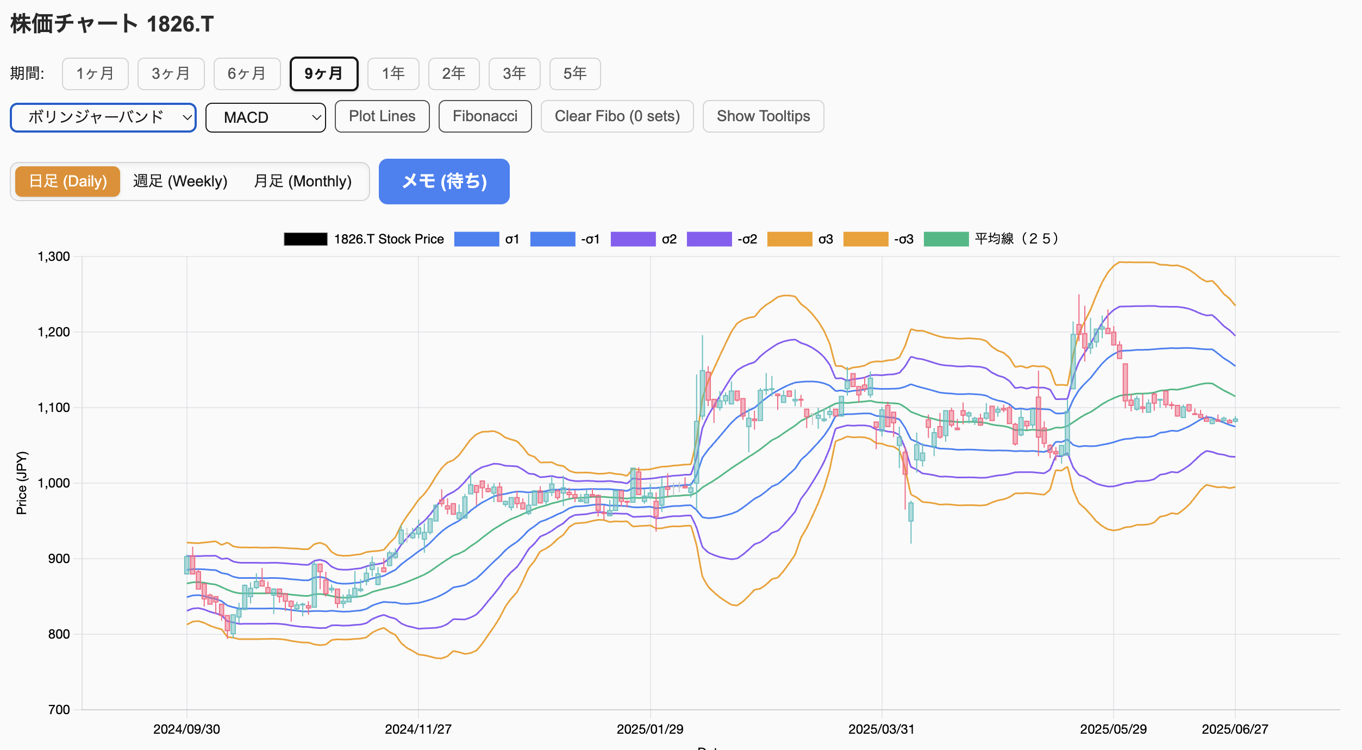Image resolution: width=1362 pixels, height=750 pixels.
Task: Select the 1ヶ月 period button
Action: coord(95,73)
